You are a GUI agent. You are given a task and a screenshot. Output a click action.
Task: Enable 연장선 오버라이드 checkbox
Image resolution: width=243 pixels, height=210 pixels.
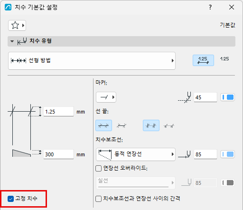click(98, 168)
